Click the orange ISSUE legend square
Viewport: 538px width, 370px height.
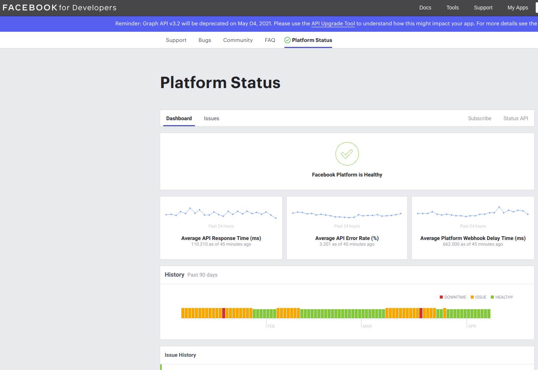click(472, 297)
